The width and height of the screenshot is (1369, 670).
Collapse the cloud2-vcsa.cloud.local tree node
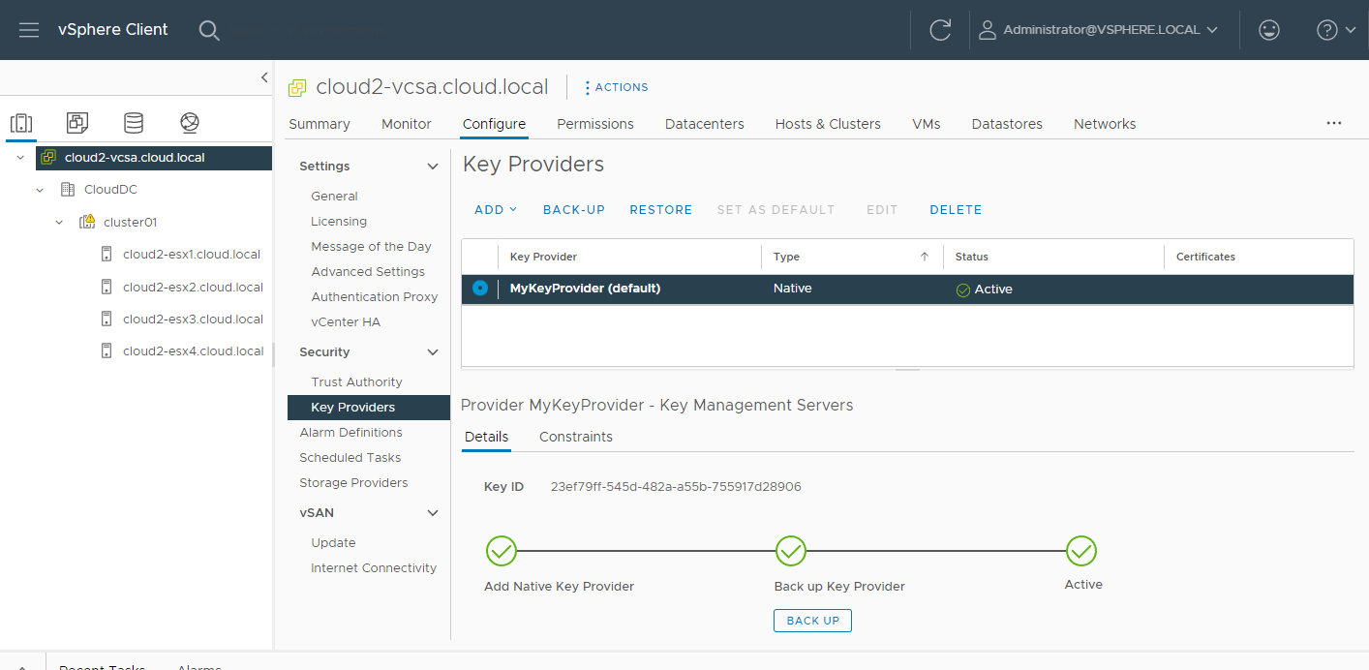pyautogui.click(x=20, y=157)
